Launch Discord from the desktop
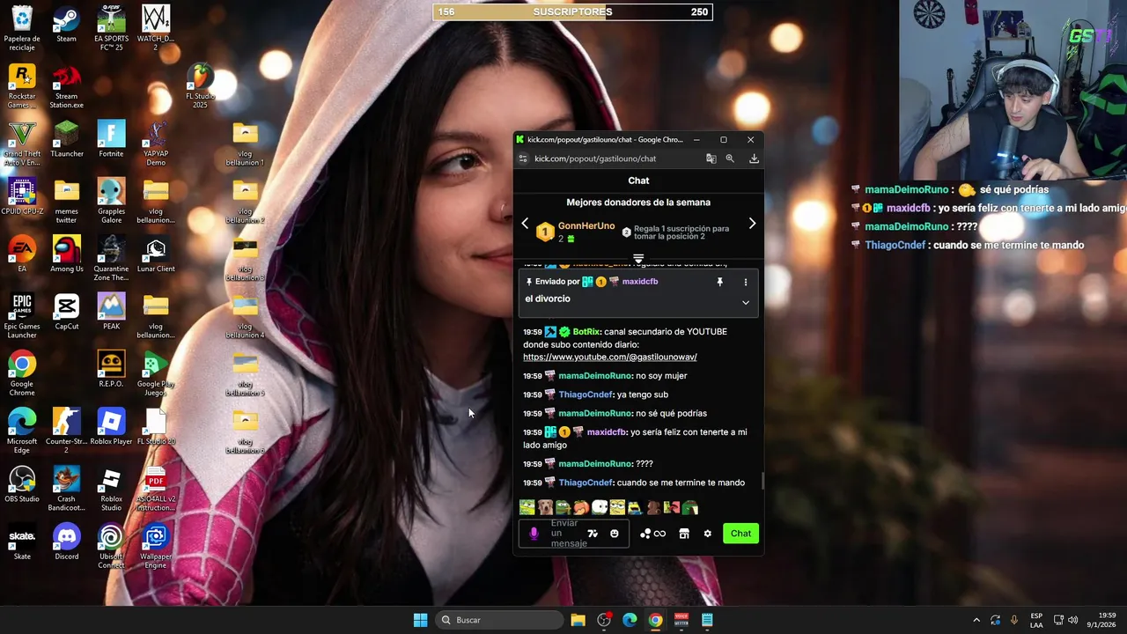 [x=67, y=542]
